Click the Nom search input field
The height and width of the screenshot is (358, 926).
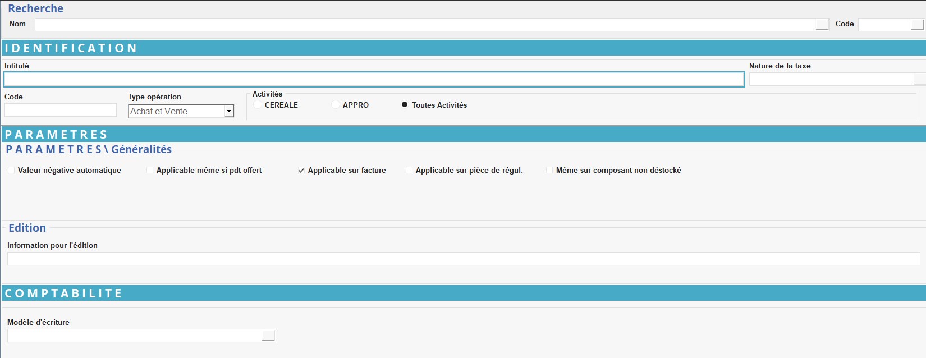(424, 25)
